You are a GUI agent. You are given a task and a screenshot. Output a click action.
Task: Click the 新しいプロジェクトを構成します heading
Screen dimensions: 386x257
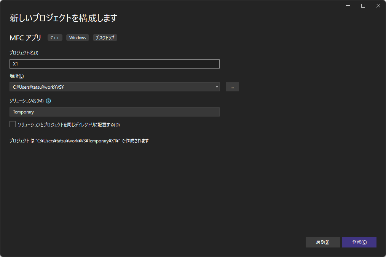coord(63,18)
